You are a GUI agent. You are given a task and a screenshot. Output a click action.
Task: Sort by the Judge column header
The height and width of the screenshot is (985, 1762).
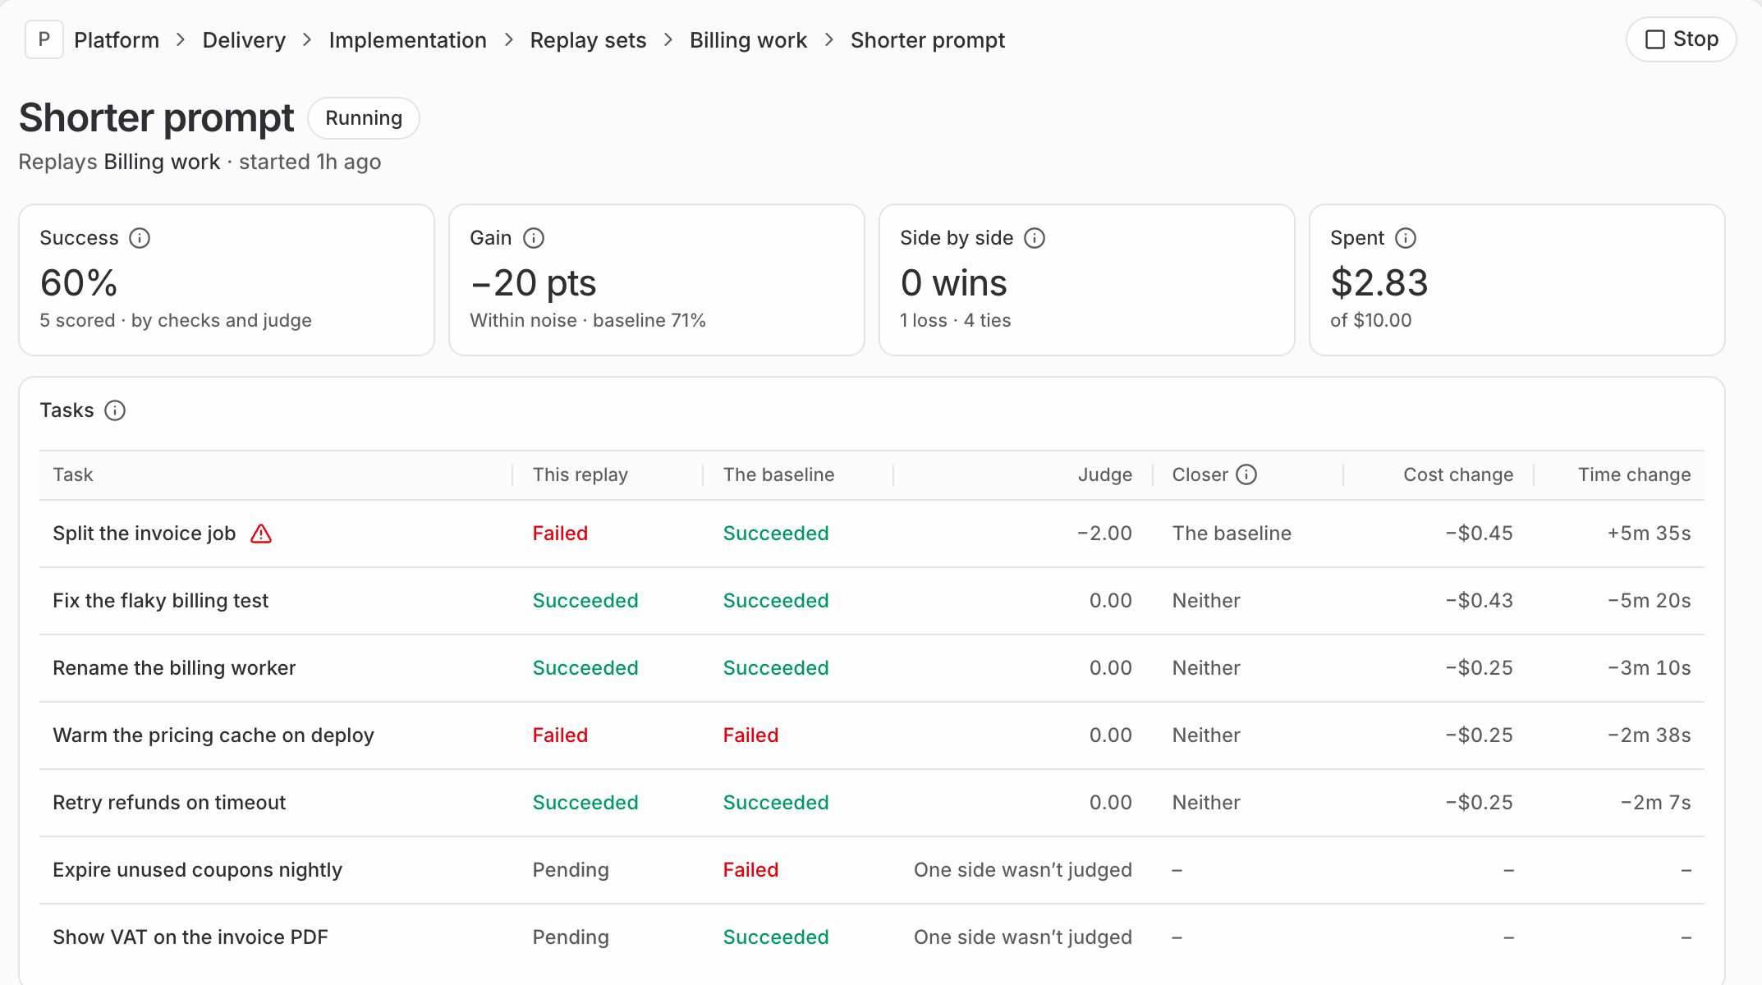[x=1105, y=474]
